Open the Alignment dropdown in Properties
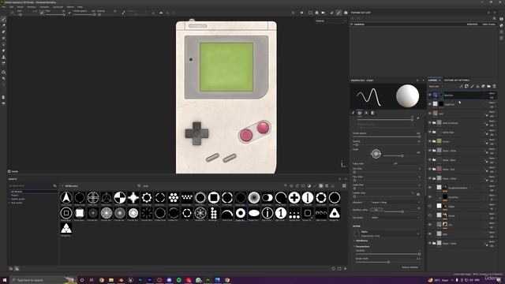This screenshot has width=505, height=284. pos(395,202)
